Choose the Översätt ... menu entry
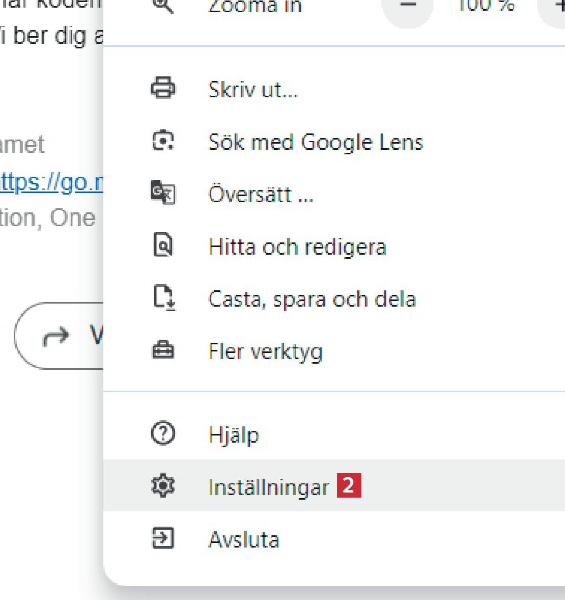Image resolution: width=565 pixels, height=600 pixels. pyautogui.click(x=261, y=195)
